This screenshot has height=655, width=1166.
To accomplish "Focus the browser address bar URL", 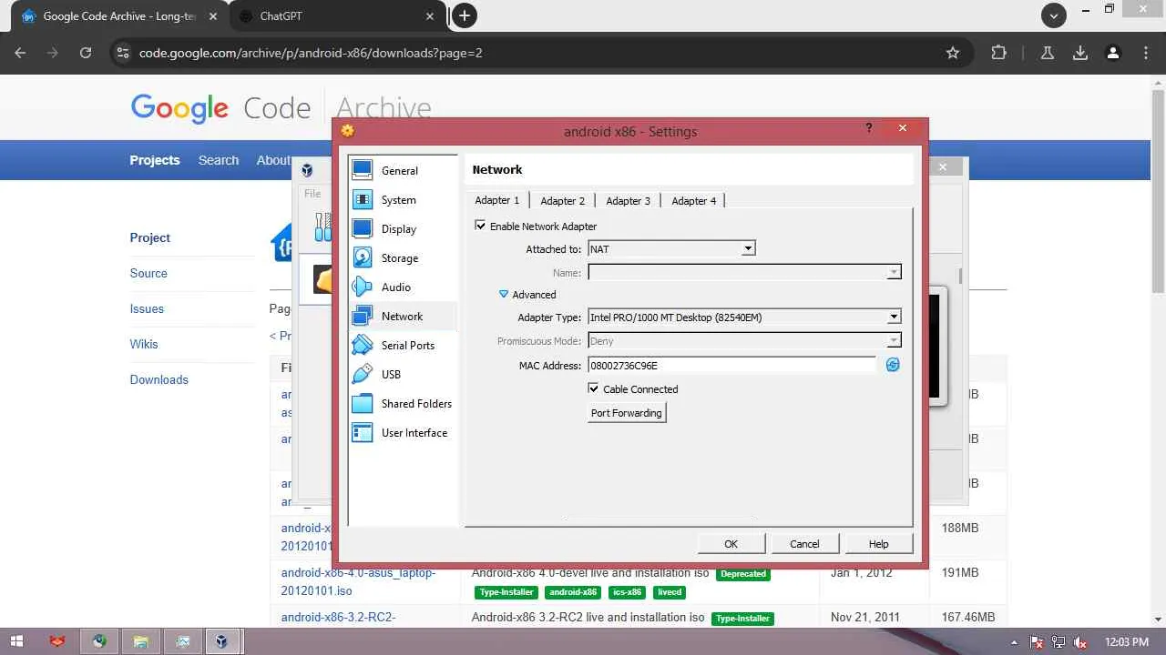I will [311, 53].
